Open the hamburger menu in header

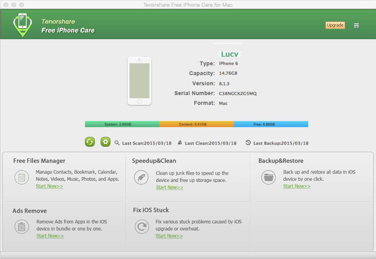[x=356, y=25]
